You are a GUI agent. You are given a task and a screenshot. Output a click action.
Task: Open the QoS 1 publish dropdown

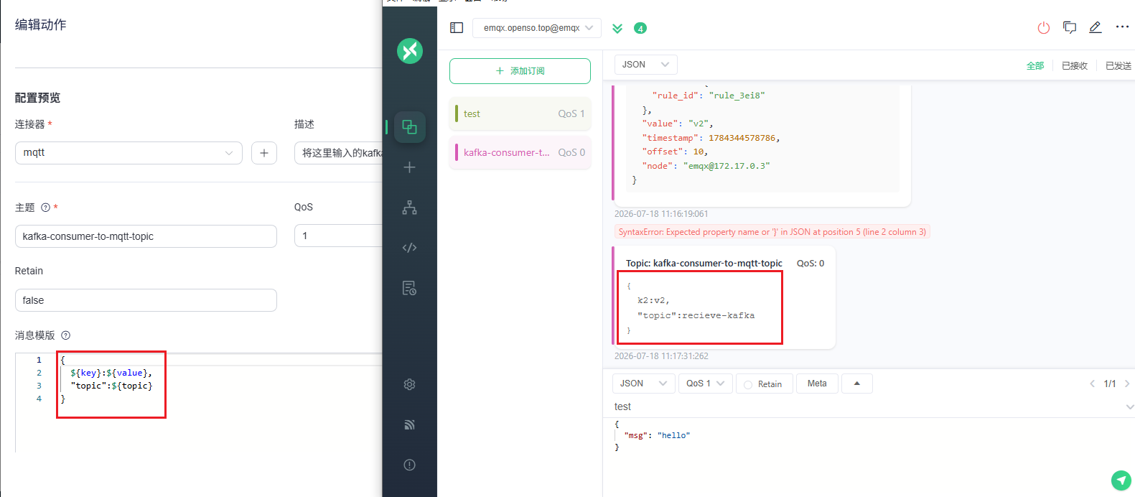pos(706,384)
